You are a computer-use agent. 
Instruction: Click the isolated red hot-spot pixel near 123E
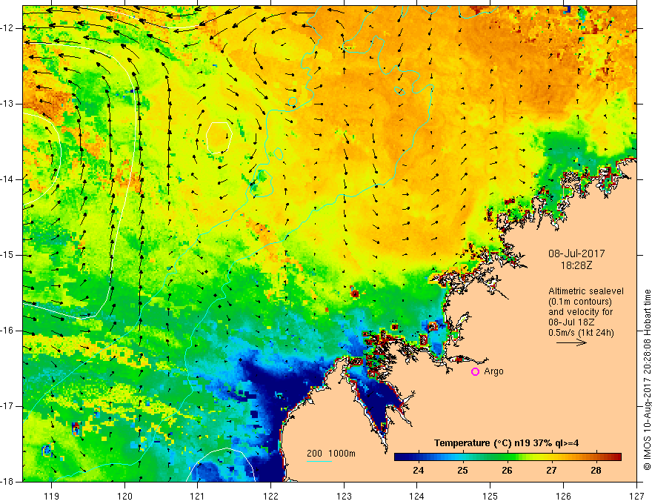(x=355, y=294)
